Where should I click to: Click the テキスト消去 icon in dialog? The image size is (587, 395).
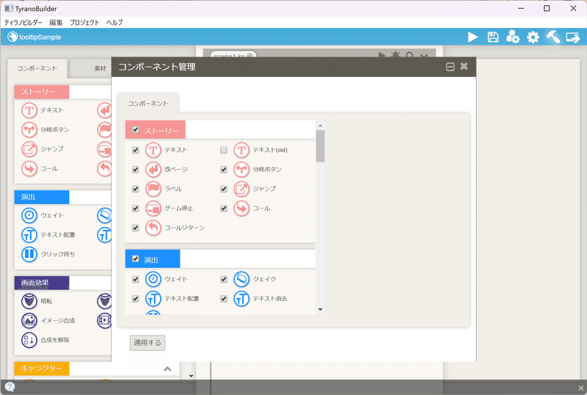(241, 299)
